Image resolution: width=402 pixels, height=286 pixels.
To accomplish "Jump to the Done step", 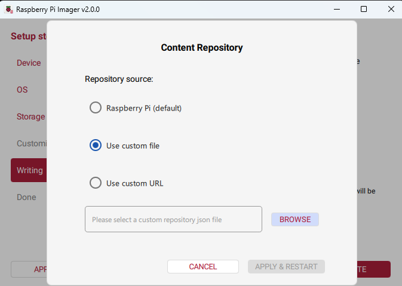I will (26, 198).
